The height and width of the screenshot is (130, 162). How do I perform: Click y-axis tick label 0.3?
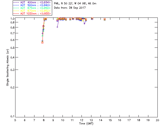coord(12,70)
